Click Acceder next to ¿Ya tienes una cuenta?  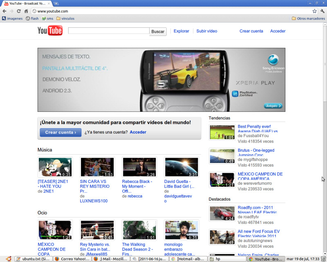(x=138, y=132)
